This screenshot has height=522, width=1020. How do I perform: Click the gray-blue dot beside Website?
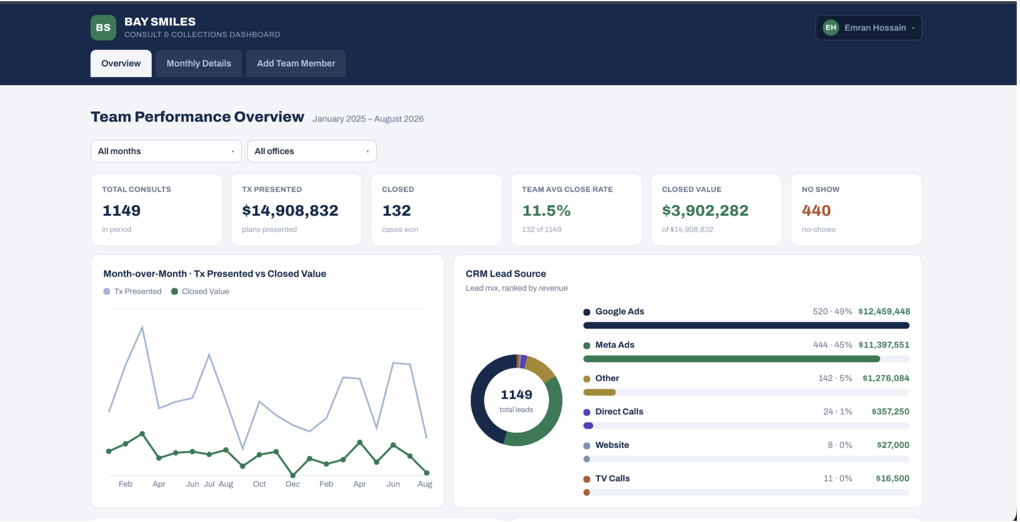586,446
